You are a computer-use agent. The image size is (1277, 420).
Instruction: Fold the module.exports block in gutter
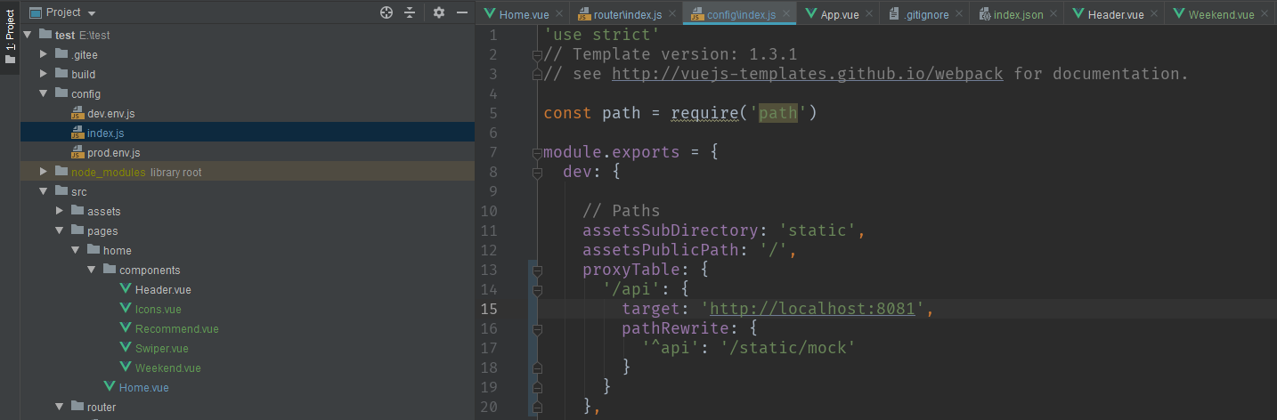(537, 153)
